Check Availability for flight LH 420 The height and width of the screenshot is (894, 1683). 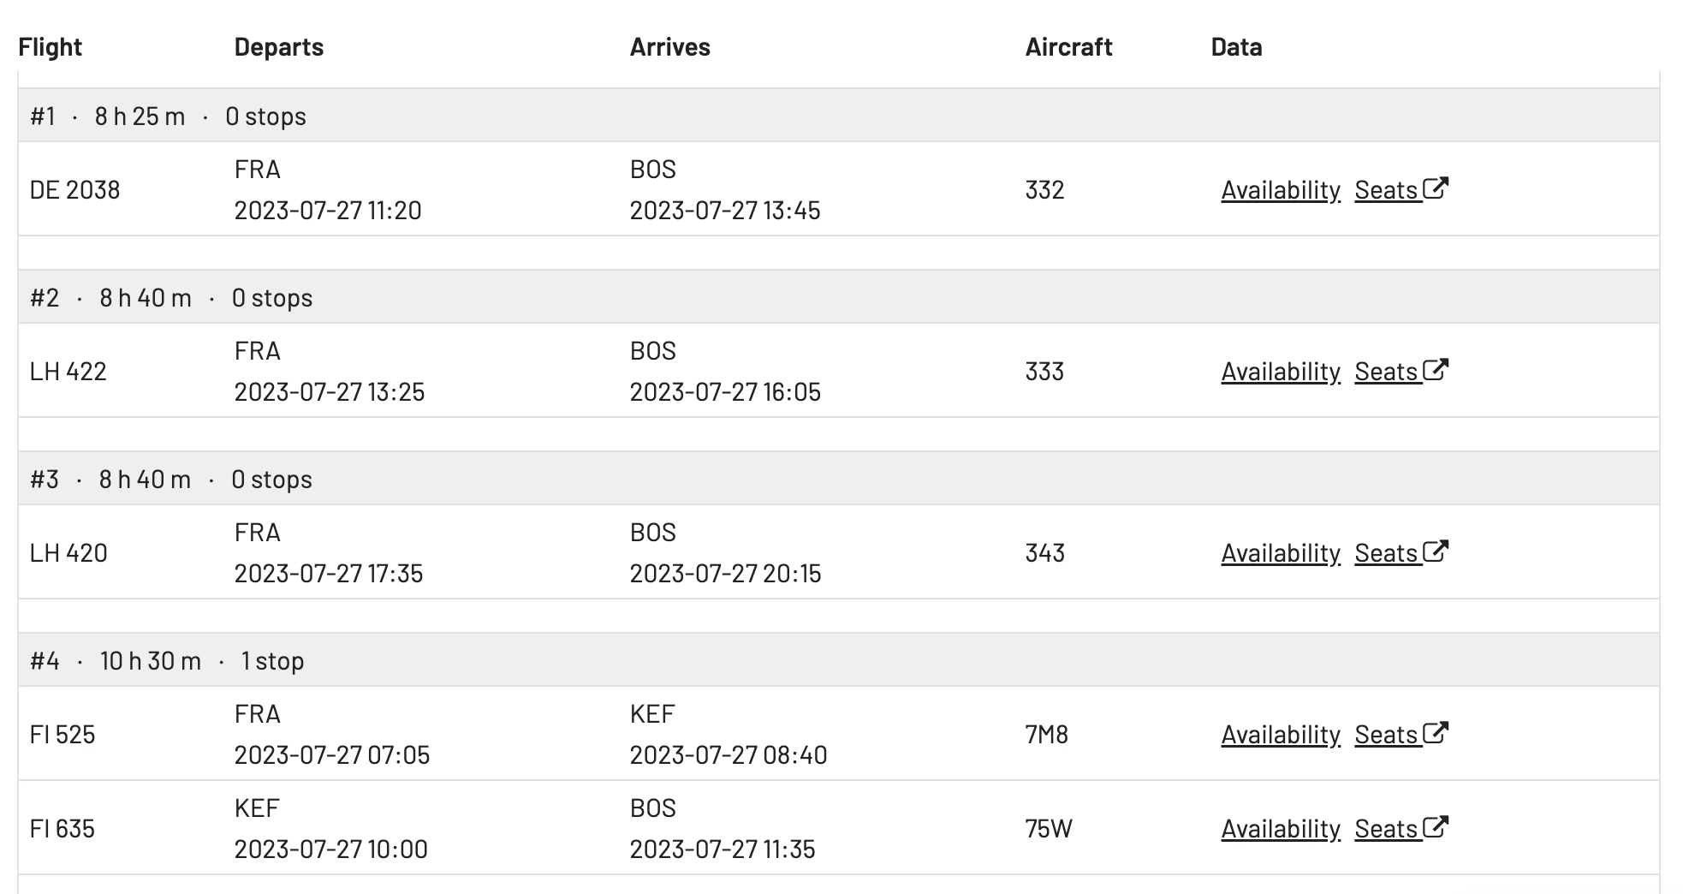tap(1281, 553)
